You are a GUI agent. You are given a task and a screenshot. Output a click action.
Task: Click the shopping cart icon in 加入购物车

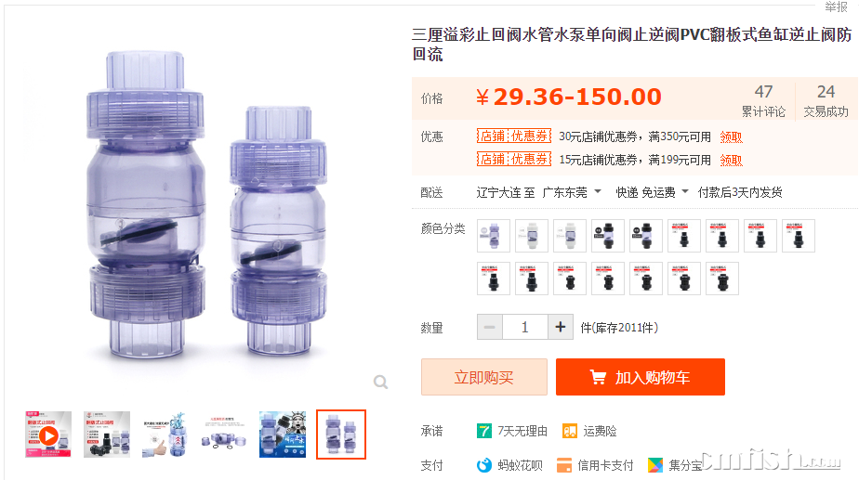598,377
